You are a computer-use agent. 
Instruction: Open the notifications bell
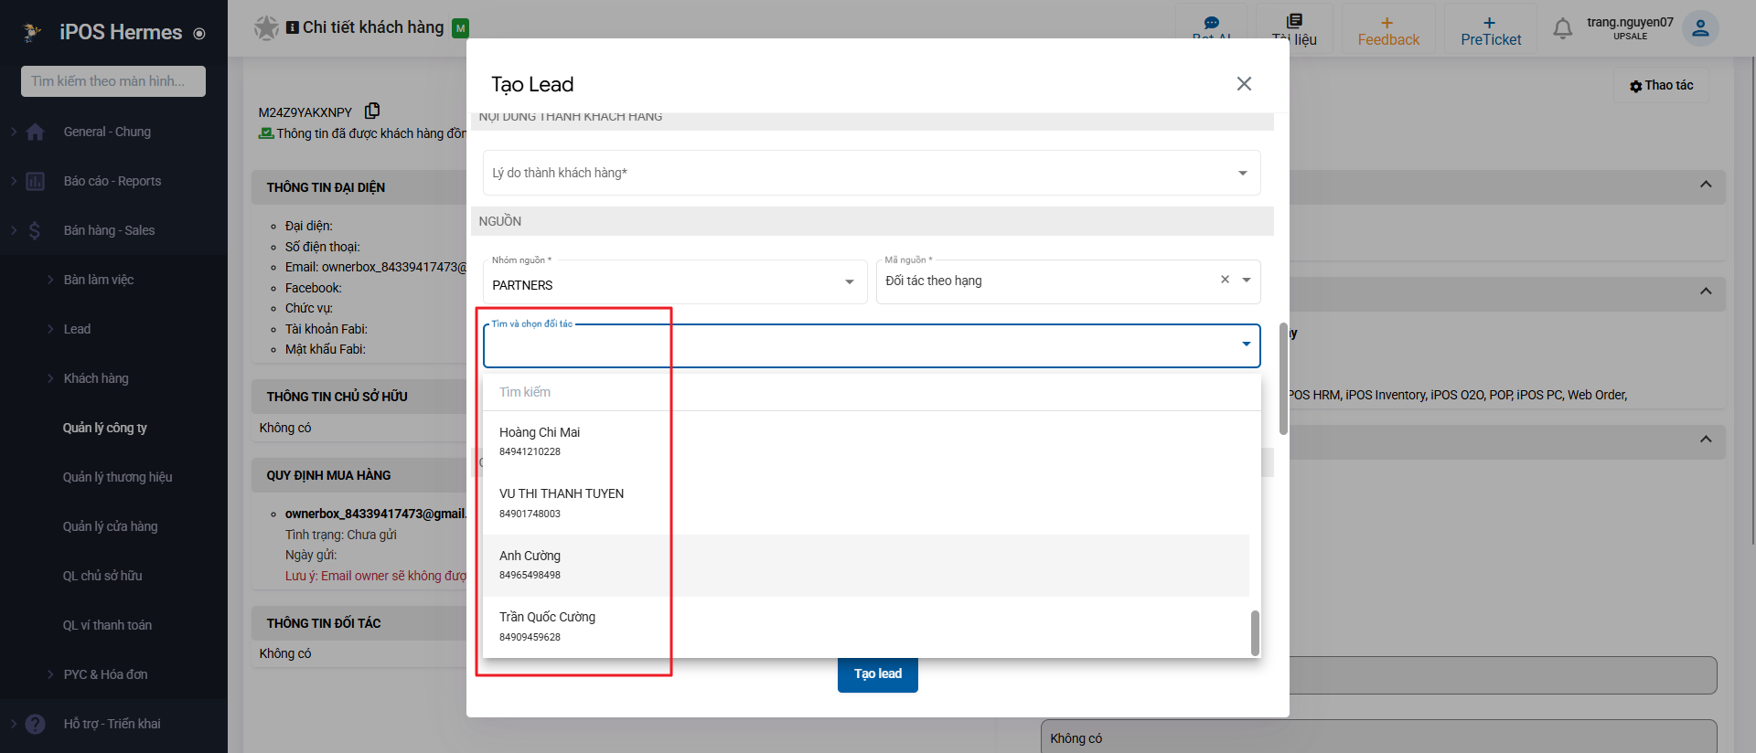tap(1563, 29)
